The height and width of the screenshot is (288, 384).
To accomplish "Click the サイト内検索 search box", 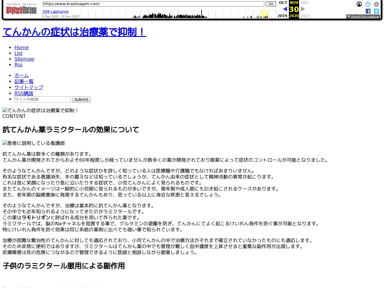I will [x=42, y=99].
